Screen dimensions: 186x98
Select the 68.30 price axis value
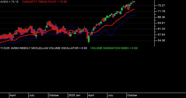(x=162, y=17)
